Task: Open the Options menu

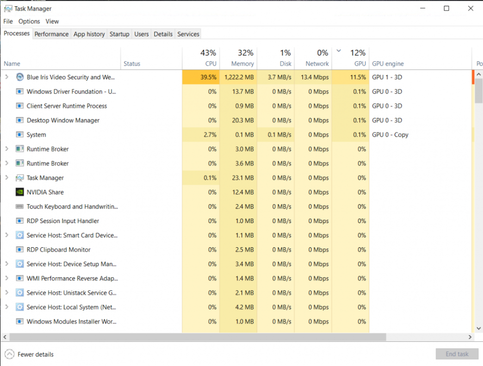Action: pos(29,21)
